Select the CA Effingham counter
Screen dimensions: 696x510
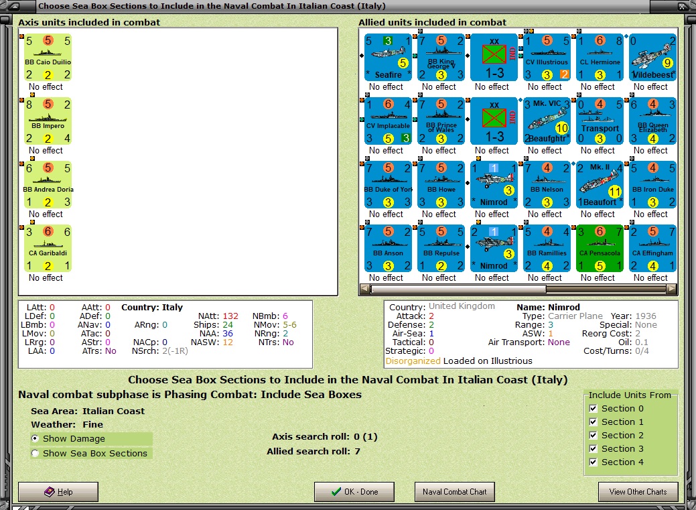652,248
